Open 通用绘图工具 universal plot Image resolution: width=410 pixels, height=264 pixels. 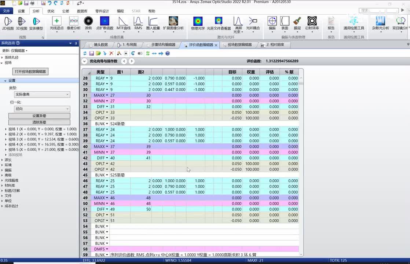tap(354, 24)
